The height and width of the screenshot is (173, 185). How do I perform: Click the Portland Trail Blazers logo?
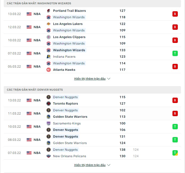click(x=49, y=11)
